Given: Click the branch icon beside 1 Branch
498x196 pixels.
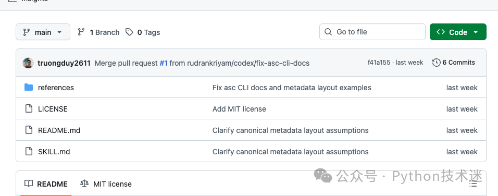Looking at the screenshot, I should 81,32.
